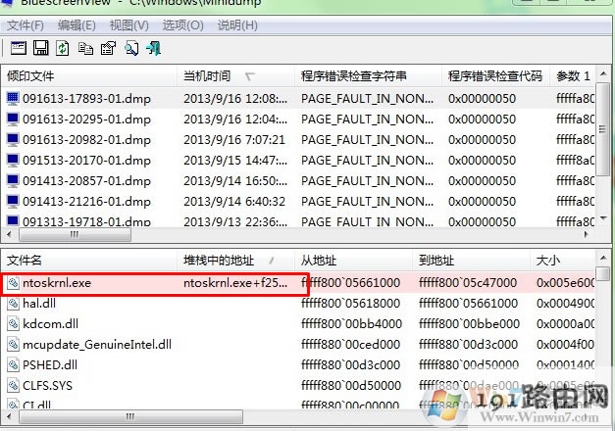Click the icon next to mcupdate_GenuineIntel.dll

click(14, 345)
